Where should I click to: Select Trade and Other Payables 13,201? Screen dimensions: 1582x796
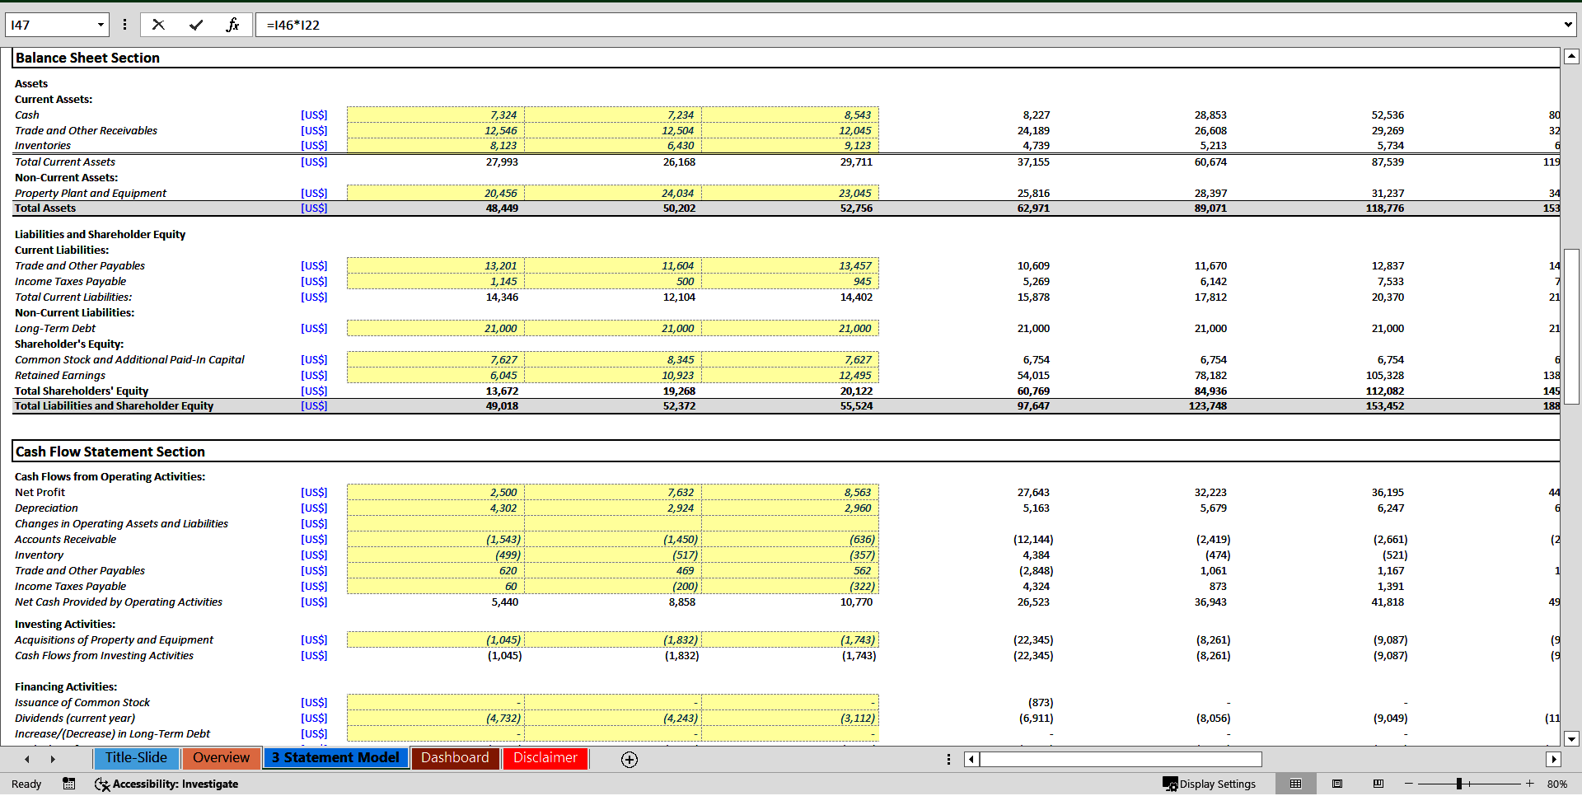pyautogui.click(x=436, y=265)
